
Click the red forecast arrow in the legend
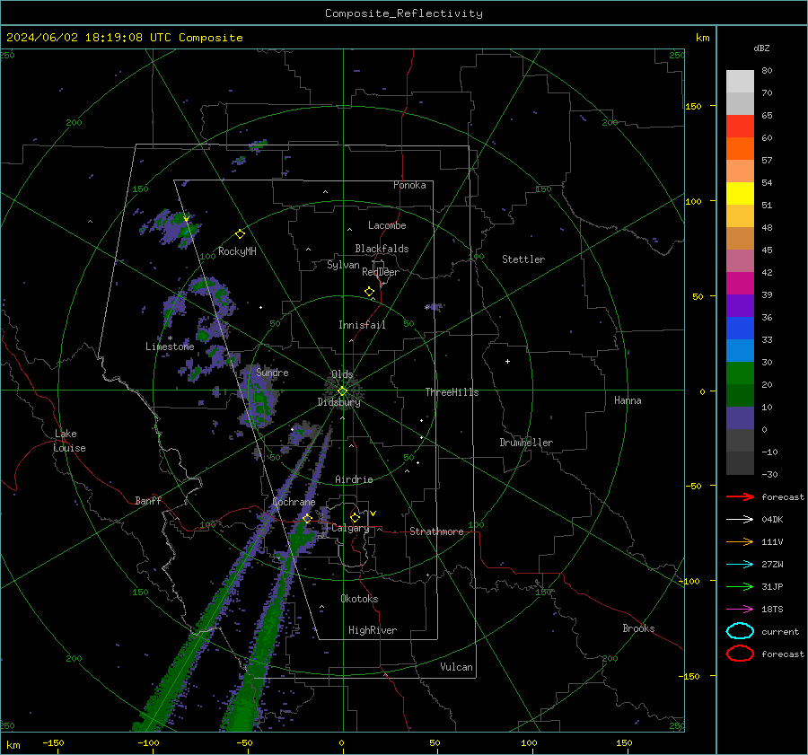[740, 496]
